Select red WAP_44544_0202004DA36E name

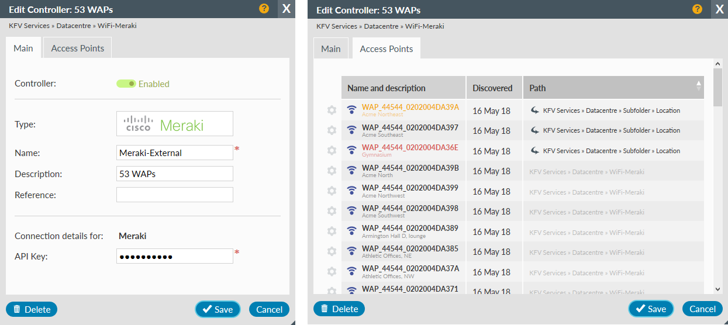pos(410,147)
